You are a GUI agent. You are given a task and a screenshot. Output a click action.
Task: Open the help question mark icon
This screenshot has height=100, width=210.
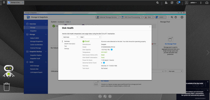176,17
